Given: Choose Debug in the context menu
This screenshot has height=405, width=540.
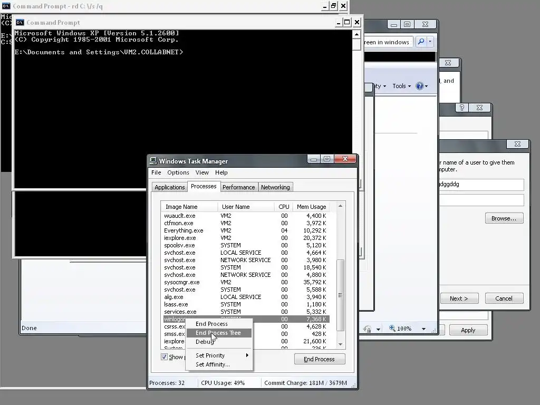Looking at the screenshot, I should click(219, 342).
